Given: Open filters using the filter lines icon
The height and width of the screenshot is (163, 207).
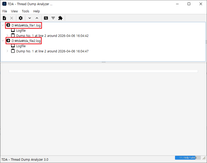Looking at the screenshot, I should [x=53, y=18].
